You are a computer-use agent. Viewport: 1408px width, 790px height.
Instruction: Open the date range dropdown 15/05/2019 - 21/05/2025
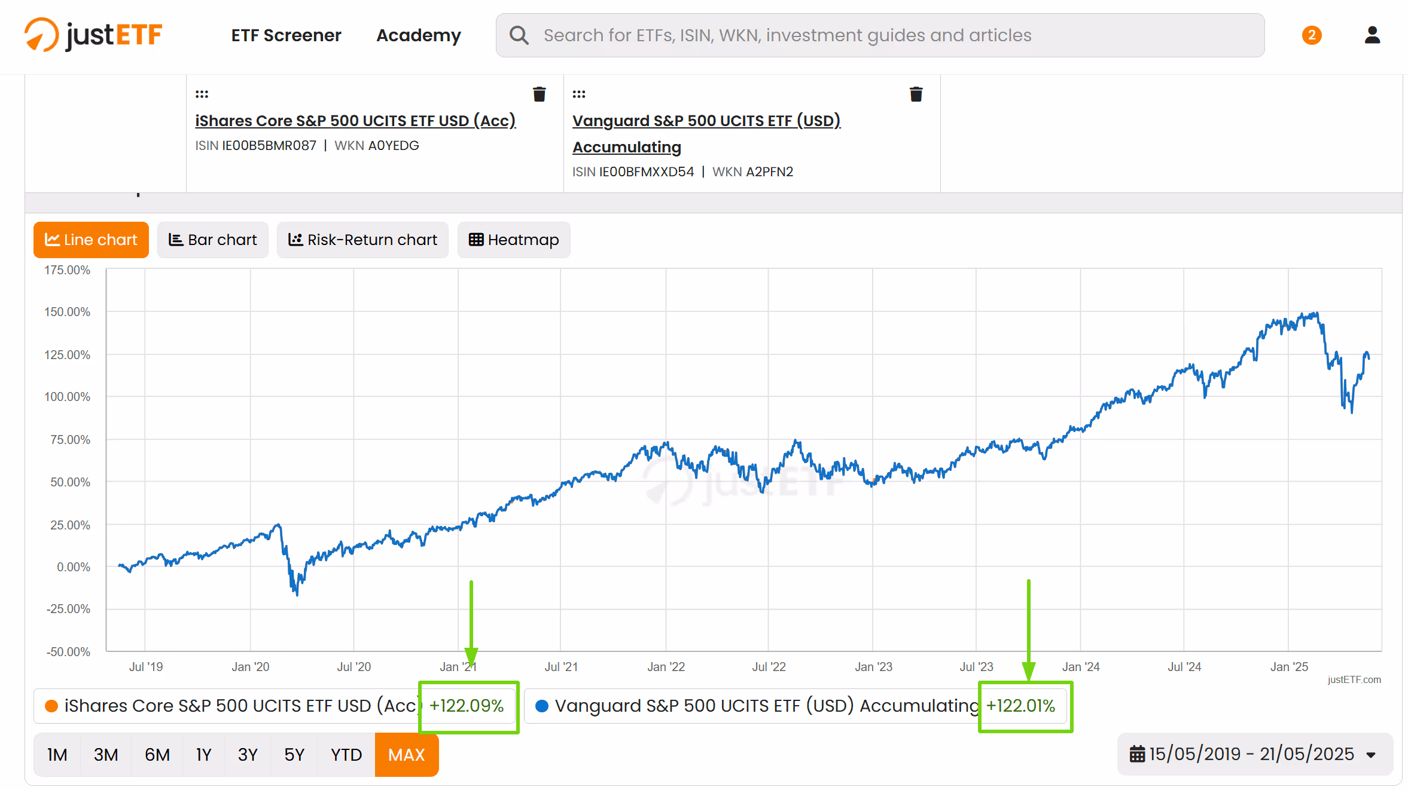(1255, 754)
